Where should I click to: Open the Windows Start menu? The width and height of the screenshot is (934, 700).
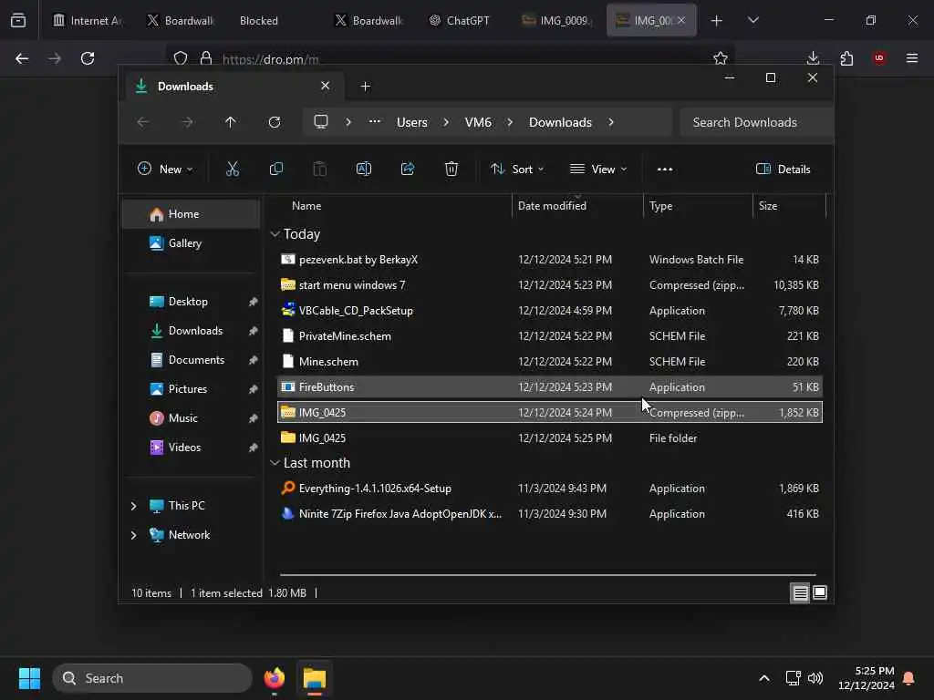tap(29, 678)
